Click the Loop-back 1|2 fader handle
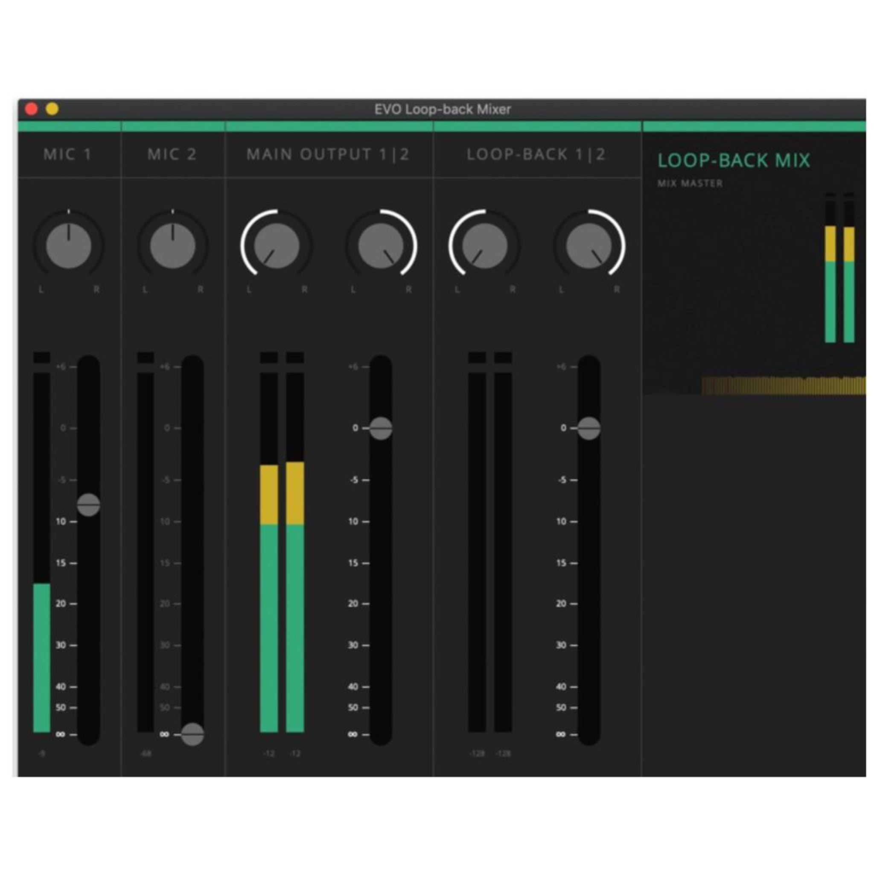874x874 pixels. point(588,428)
